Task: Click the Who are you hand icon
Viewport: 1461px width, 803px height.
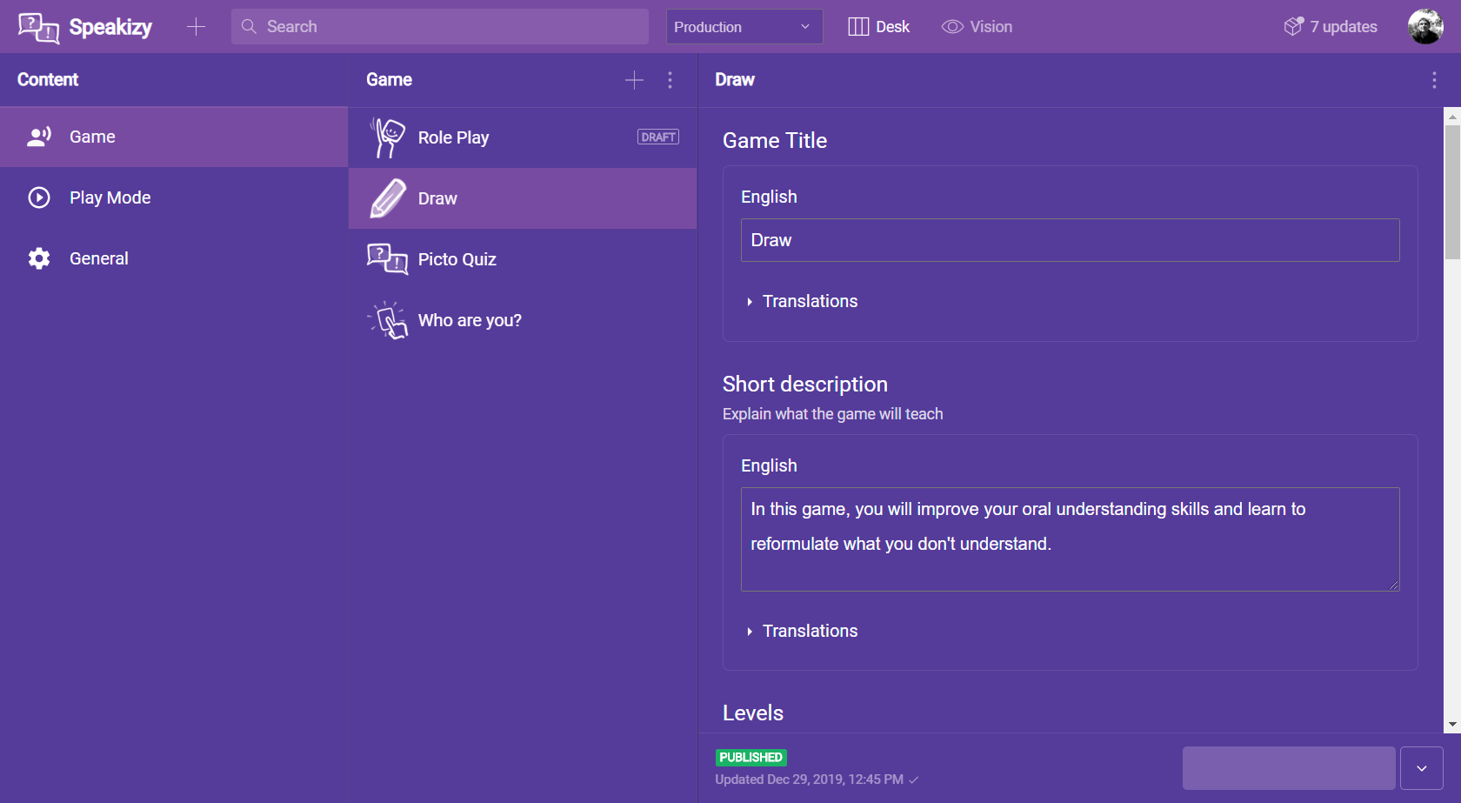Action: (387, 320)
